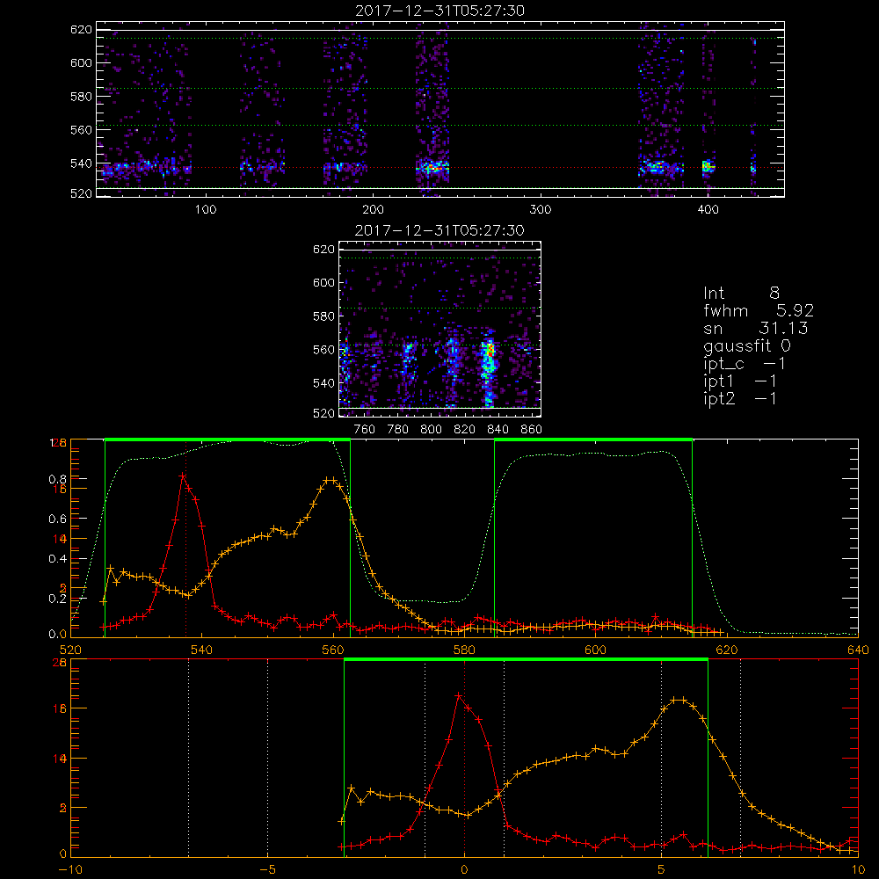Viewport: 879px width, 879px height.
Task: Click the middle image title 2017-12-31T05:27:30
Action: coord(440,230)
